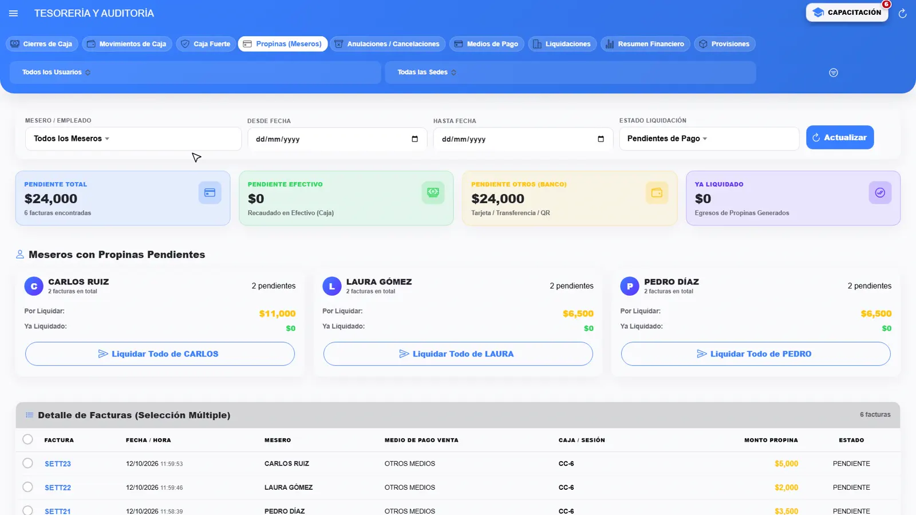Click Liquidar Todo de LAURA
Screen dimensions: 916x515
pyautogui.click(x=458, y=354)
